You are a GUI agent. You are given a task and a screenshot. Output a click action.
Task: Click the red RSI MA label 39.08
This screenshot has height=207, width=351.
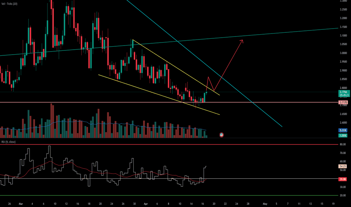pos(343,179)
